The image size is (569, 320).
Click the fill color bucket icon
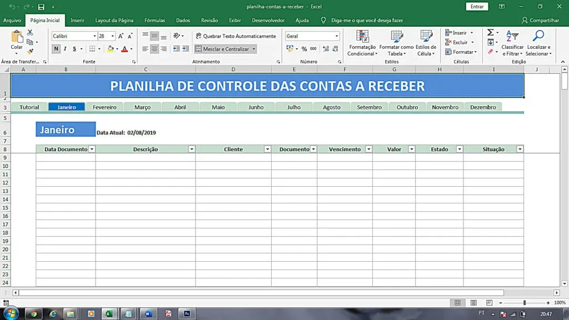tap(111, 49)
